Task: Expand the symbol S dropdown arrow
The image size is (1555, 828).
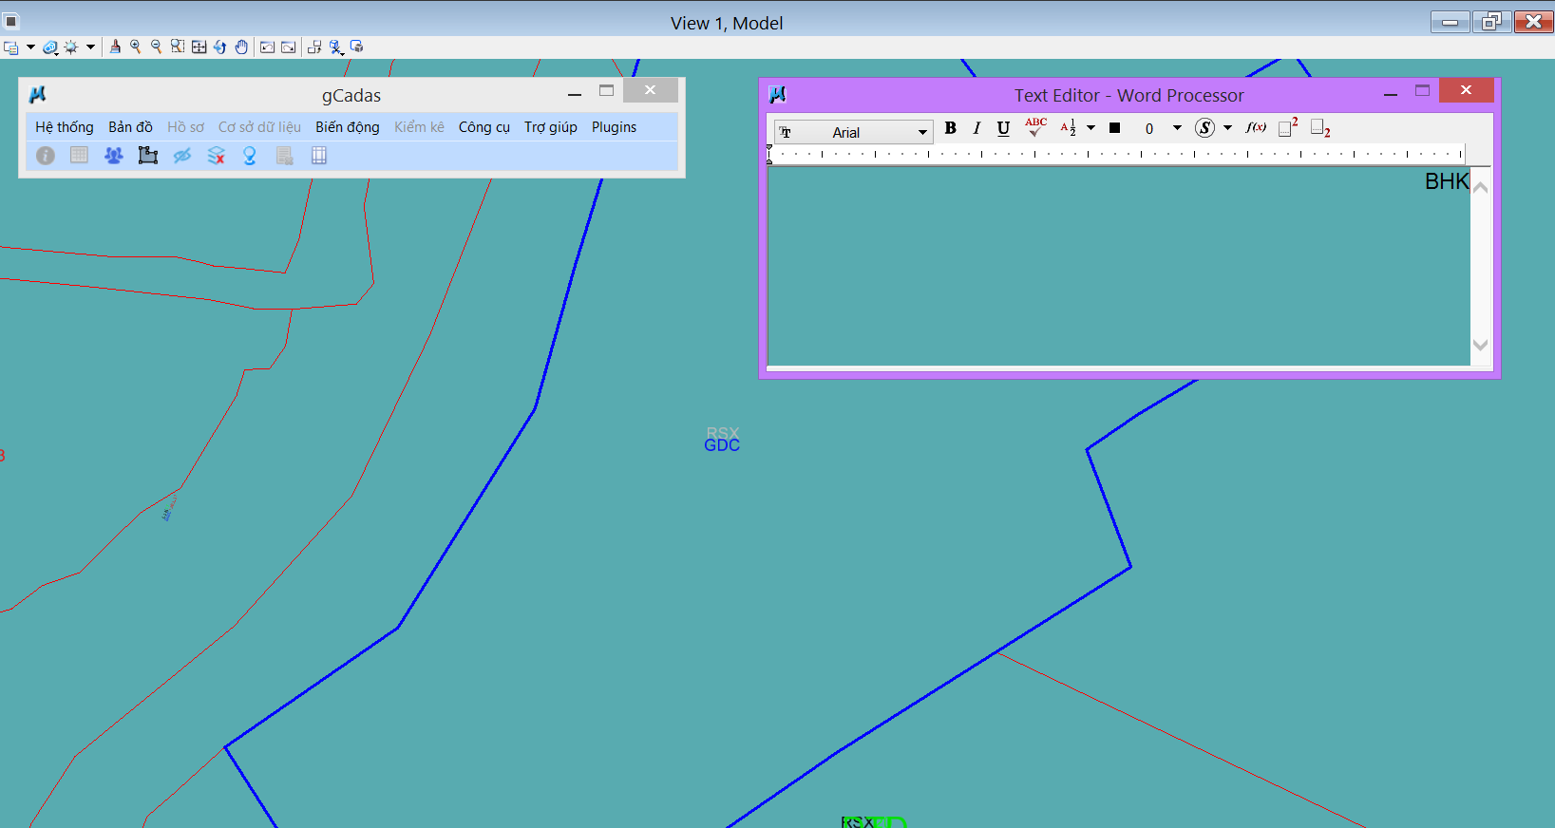Action: pos(1227,128)
